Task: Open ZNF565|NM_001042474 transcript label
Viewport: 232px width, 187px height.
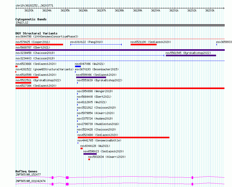Action: (x=30, y=181)
